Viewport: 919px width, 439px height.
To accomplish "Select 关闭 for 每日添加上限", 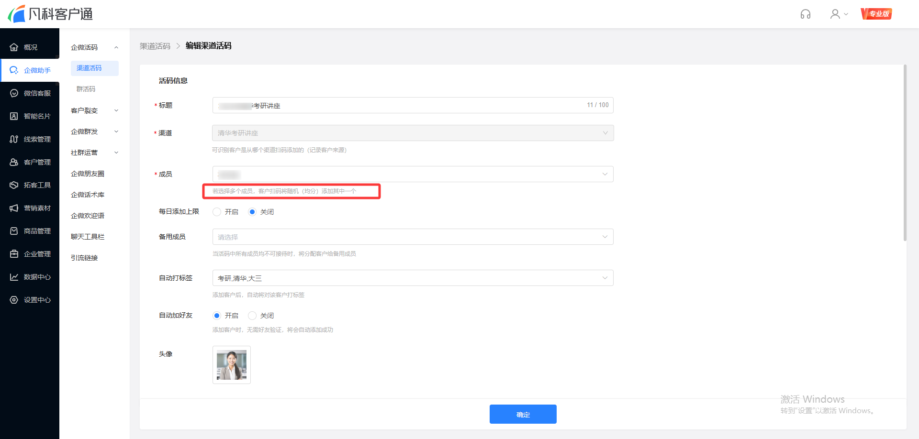I will pos(252,212).
